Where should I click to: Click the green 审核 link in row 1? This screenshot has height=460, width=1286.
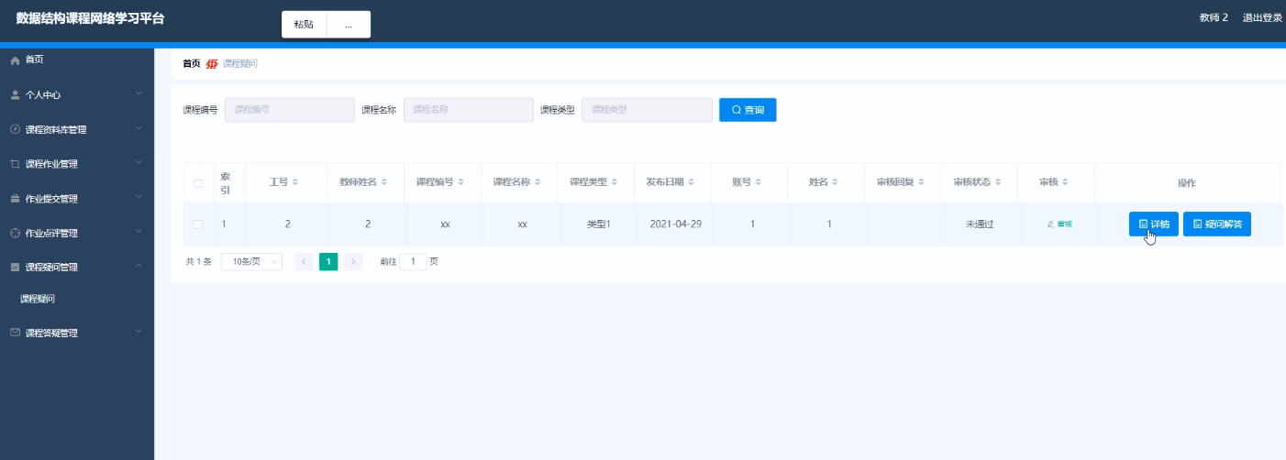tap(1059, 225)
